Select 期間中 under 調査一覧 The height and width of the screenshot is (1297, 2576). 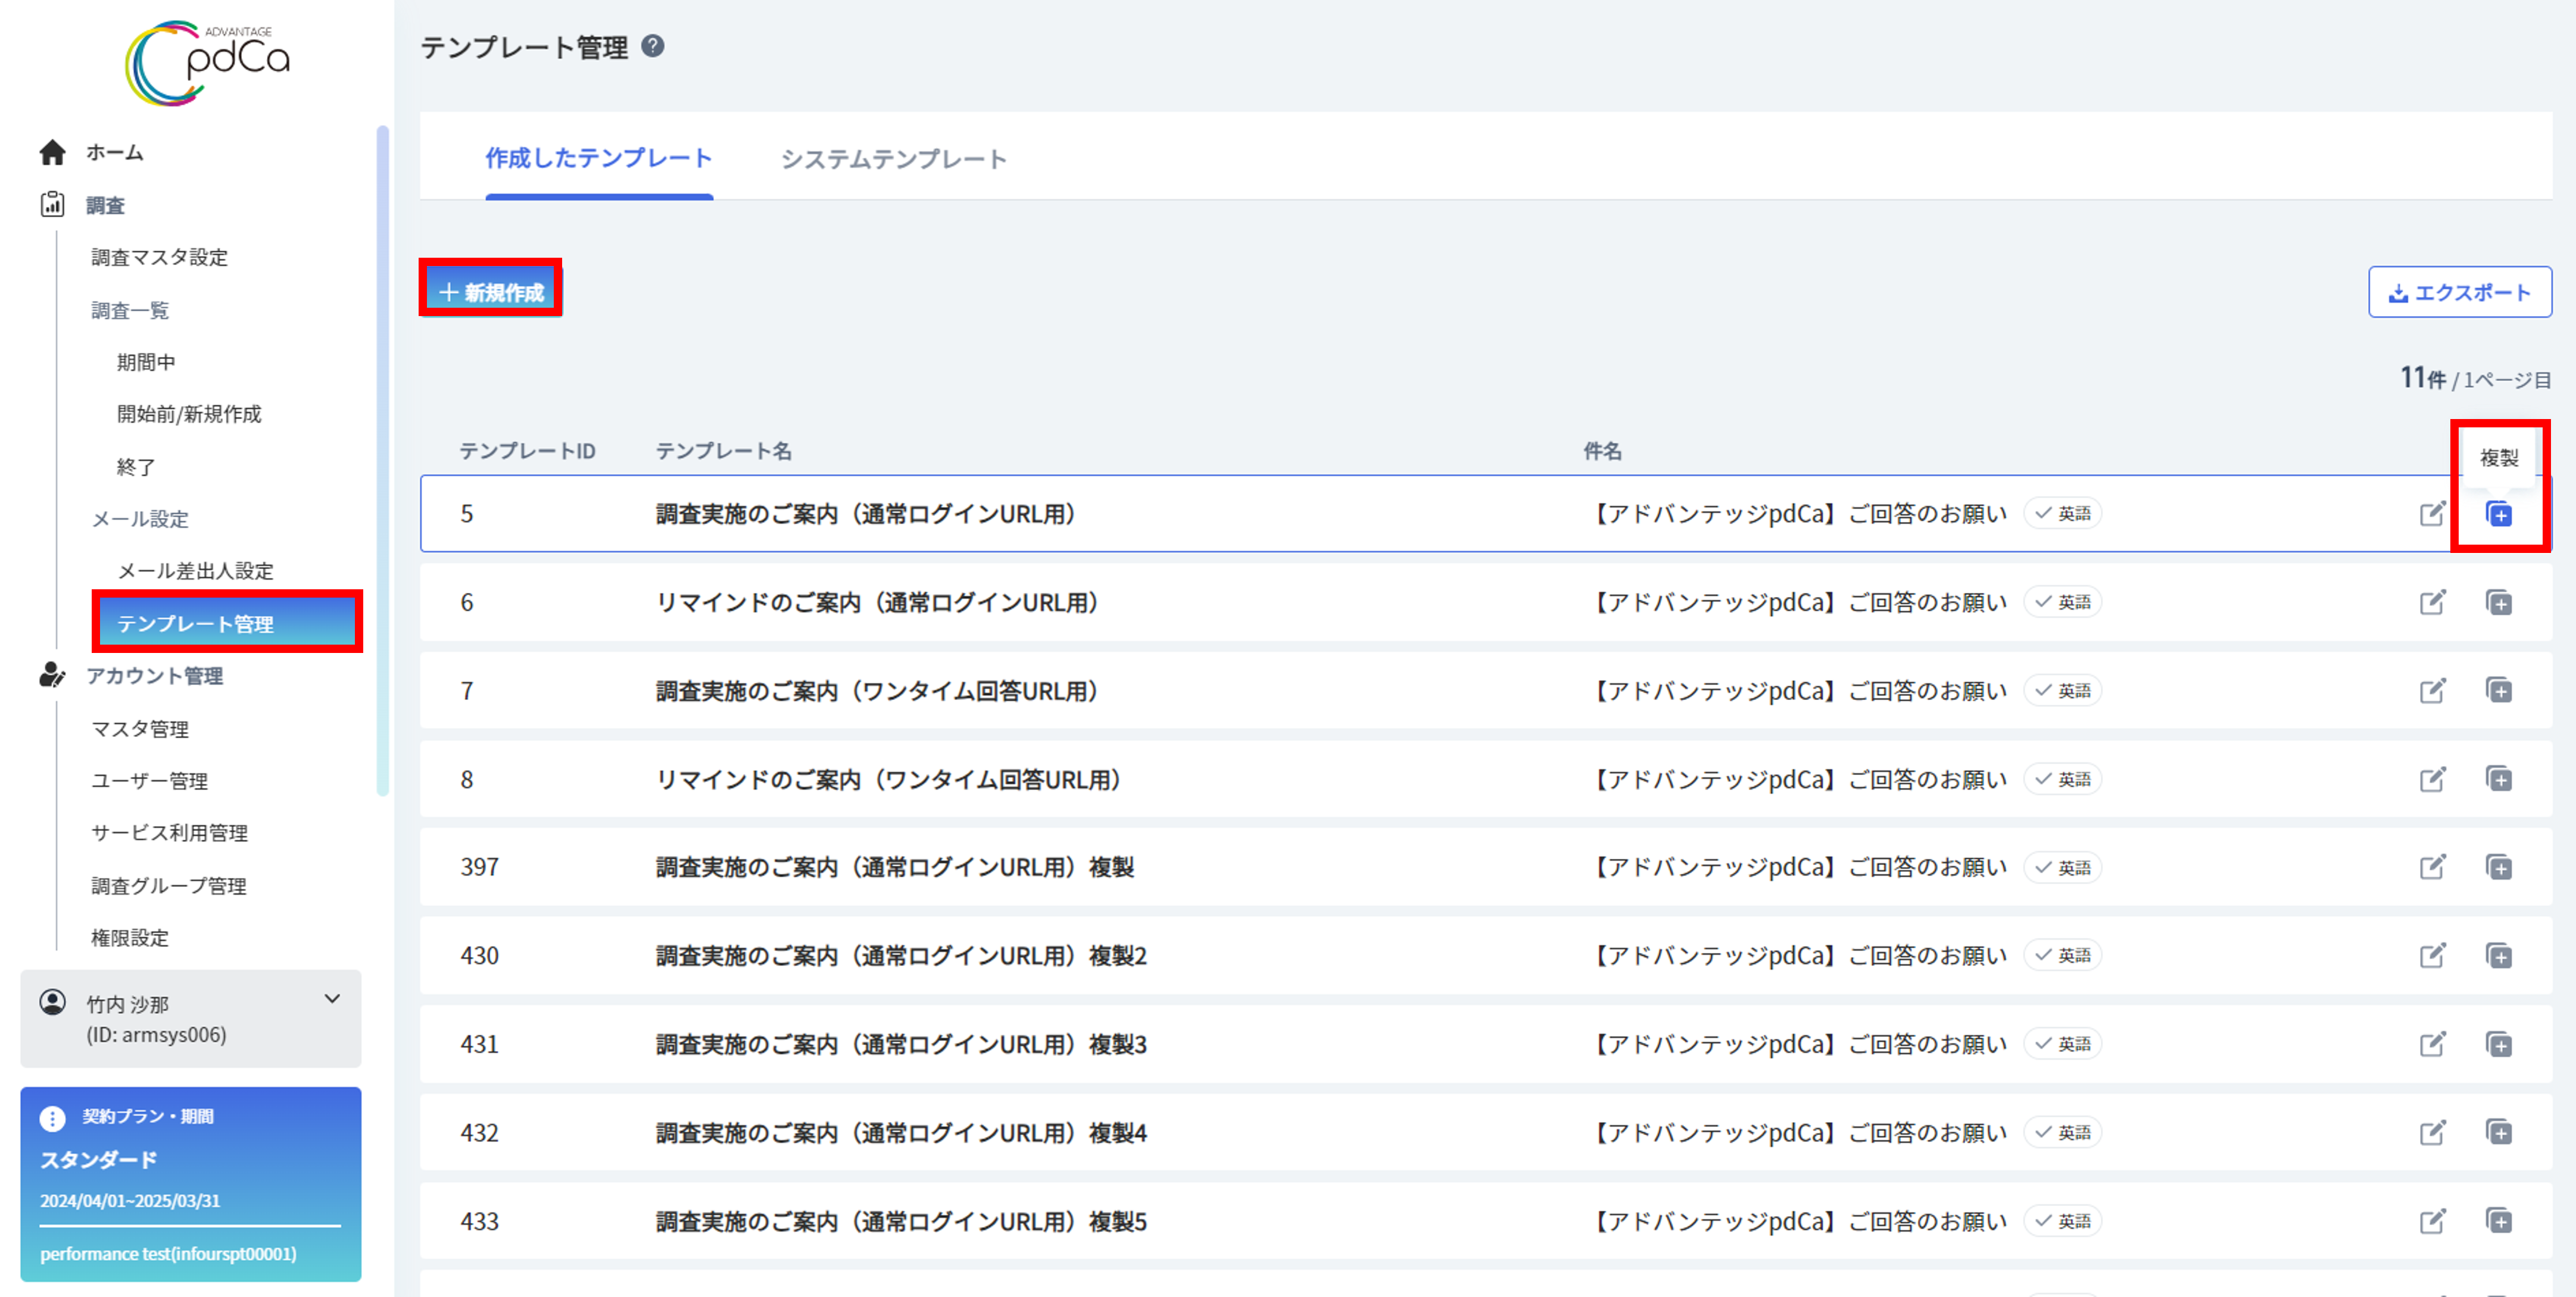146,362
